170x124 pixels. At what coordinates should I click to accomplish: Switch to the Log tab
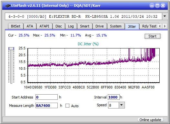pos(71,26)
